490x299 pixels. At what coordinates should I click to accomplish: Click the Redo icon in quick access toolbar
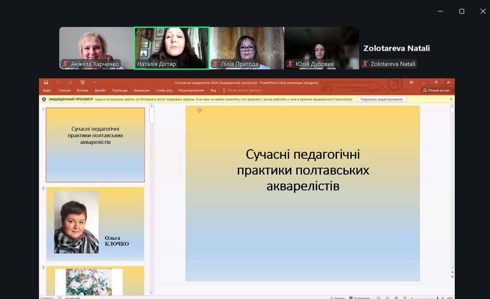tap(70, 82)
